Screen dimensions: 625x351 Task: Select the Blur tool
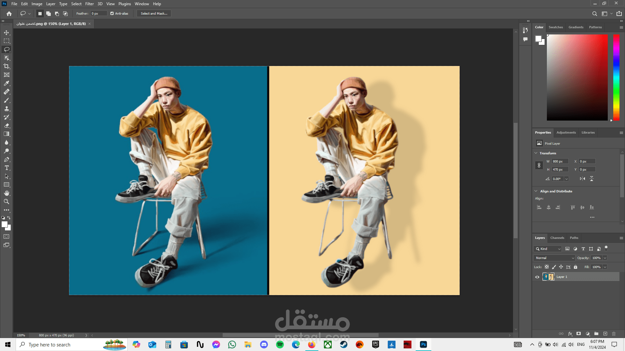[x=7, y=143]
